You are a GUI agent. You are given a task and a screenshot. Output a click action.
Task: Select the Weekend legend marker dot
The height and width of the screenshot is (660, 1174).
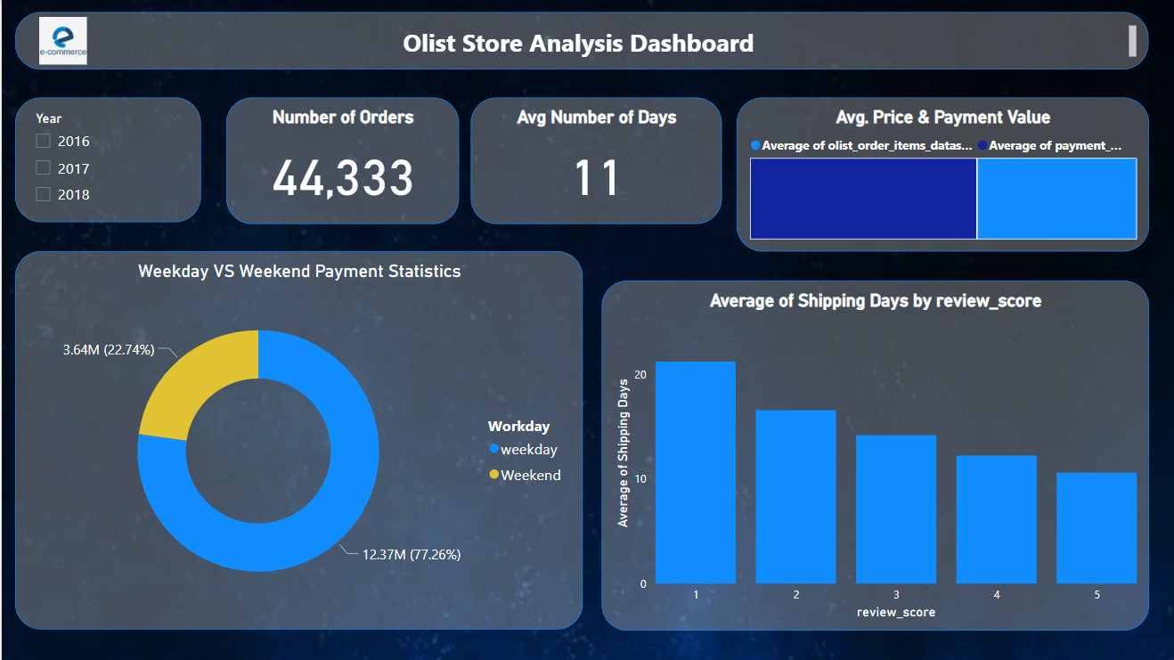[x=493, y=475]
